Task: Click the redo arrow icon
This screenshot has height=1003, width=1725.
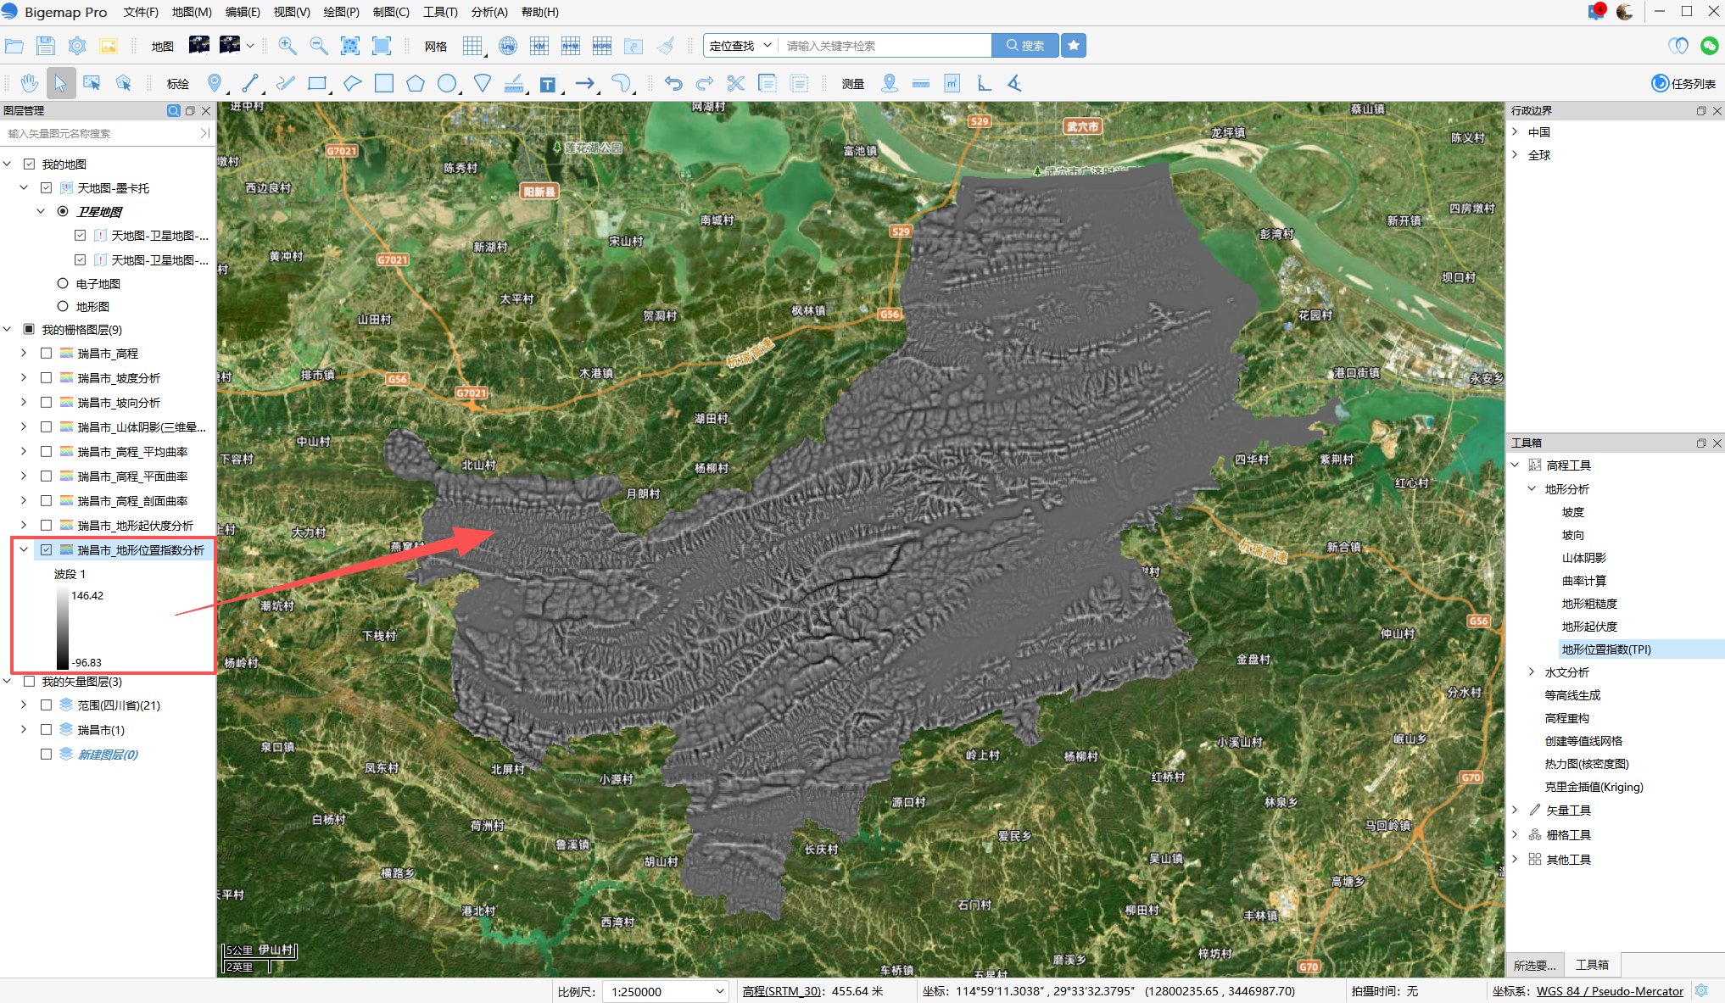Action: coord(704,83)
